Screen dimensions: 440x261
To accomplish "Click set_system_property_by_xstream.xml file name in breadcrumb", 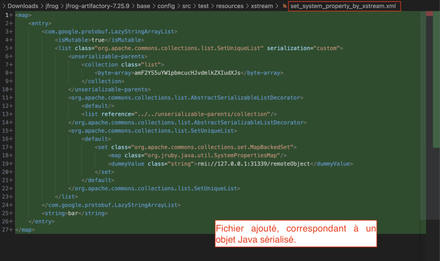I will [343, 6].
